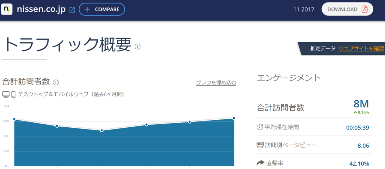Image resolution: width=385 pixels, height=169 pixels.
Task: Click the last data point on the chart
Action: tap(234, 118)
